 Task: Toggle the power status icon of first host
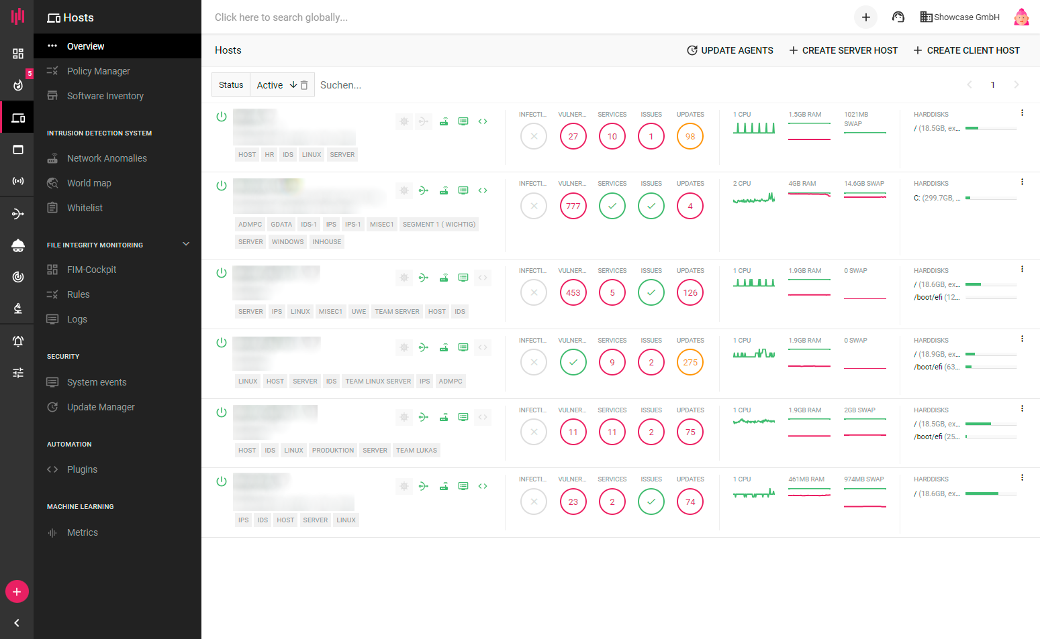pos(222,117)
